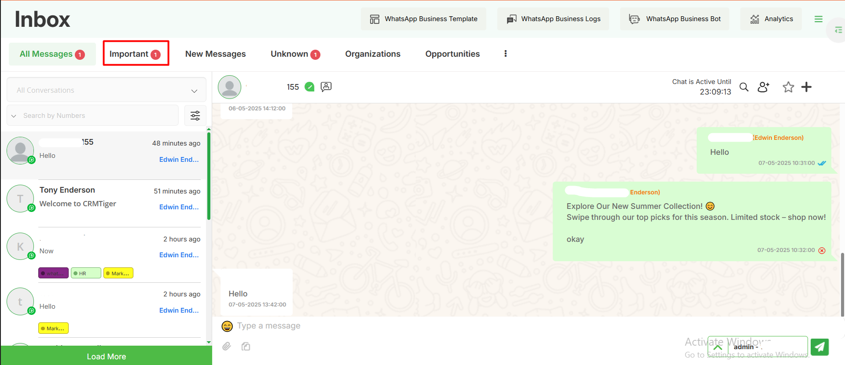Click the Explore Our New Summer Collection message
The image size is (845, 365).
tap(692, 222)
